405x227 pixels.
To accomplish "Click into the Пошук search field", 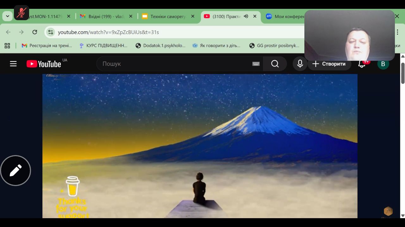I will point(174,64).
